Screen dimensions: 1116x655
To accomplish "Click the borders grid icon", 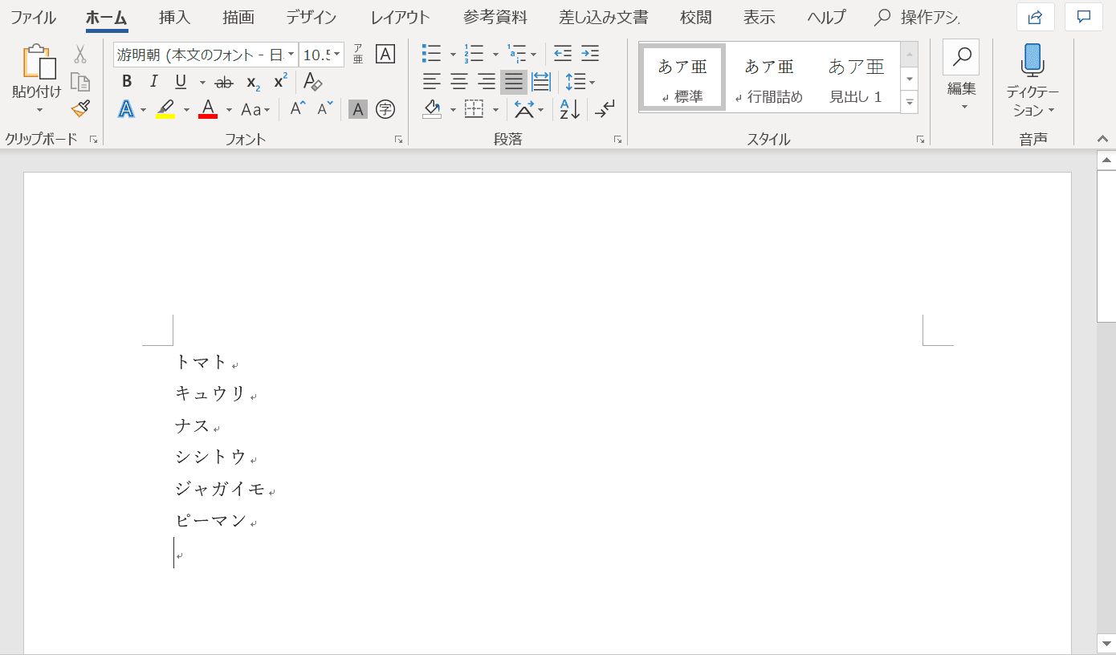I will point(475,109).
